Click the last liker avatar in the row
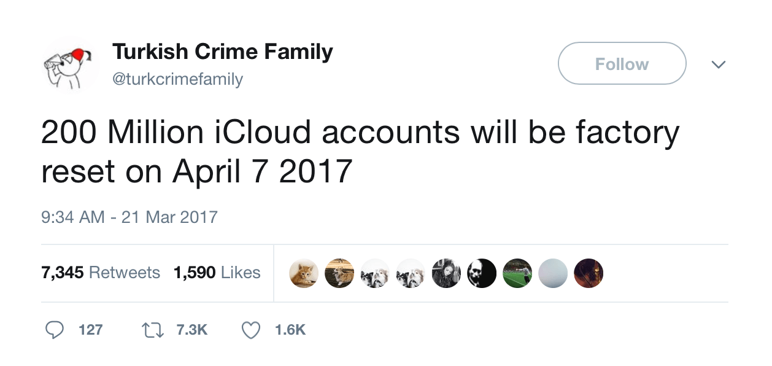The width and height of the screenshot is (772, 366). pyautogui.click(x=589, y=273)
